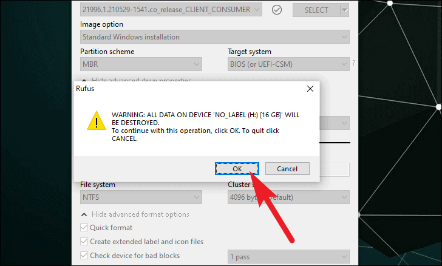
Task: Toggle Create extended label and icon files
Action: tap(84, 242)
